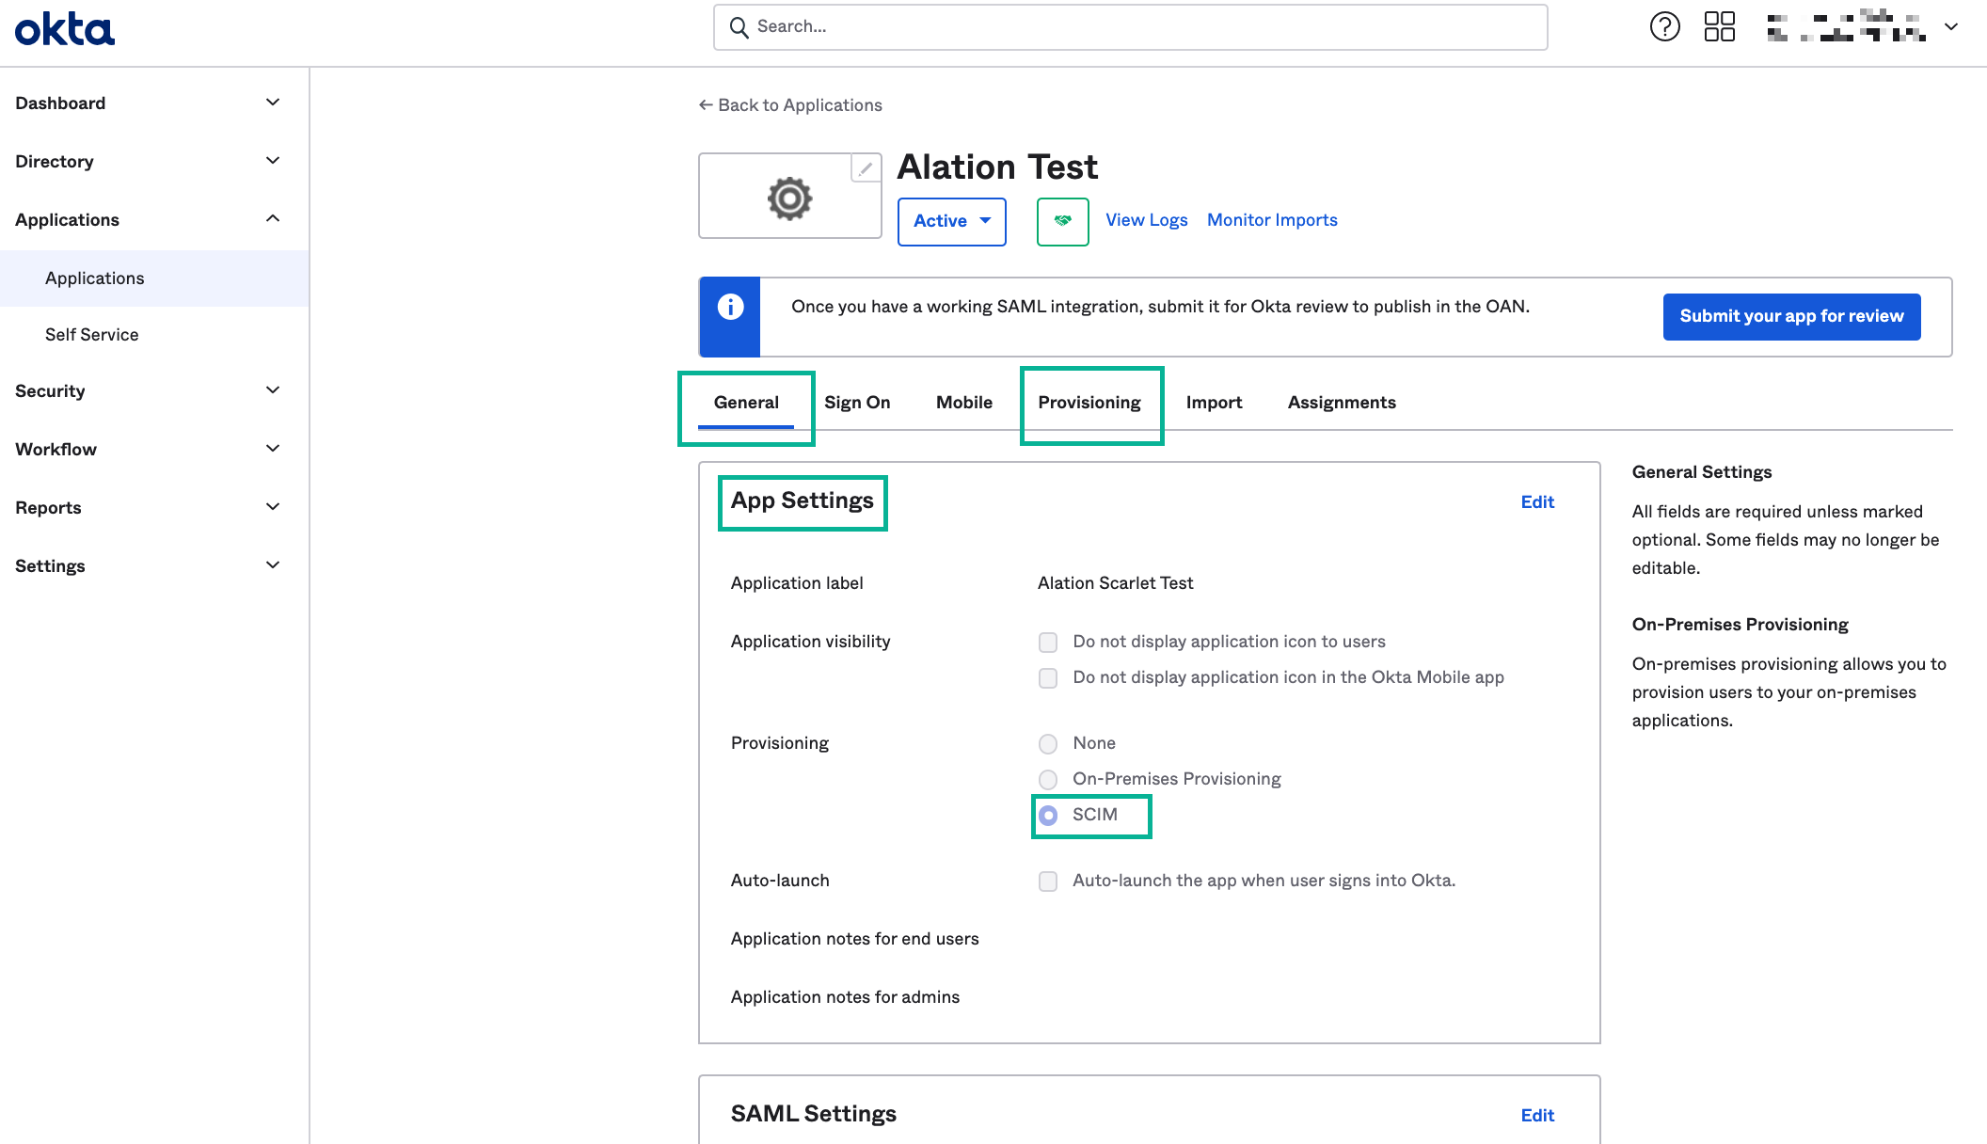Switch to the Sign On tab
Screen dimensions: 1987x1144
coord(857,403)
